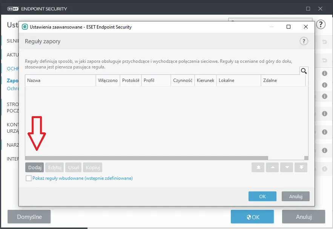
Task: Open the Reguły zapory help question mark
Action: tap(304, 41)
